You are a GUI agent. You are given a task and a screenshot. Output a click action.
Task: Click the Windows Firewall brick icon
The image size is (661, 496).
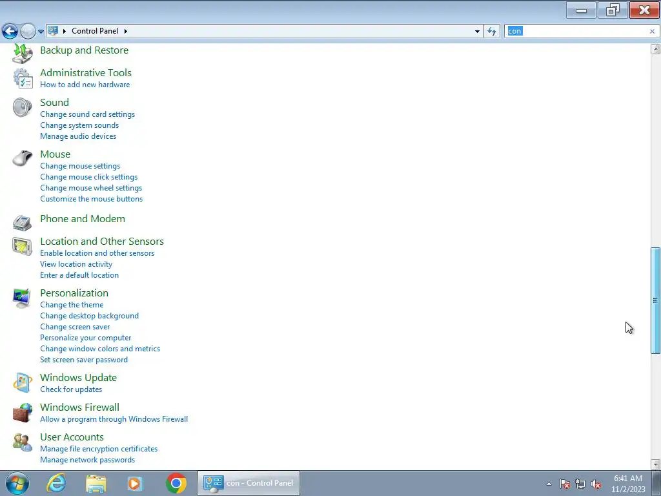pos(22,413)
